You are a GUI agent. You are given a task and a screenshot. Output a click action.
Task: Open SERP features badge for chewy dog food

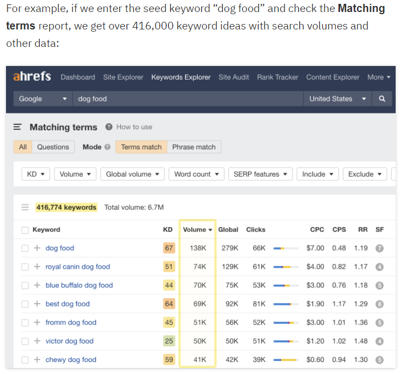click(379, 360)
